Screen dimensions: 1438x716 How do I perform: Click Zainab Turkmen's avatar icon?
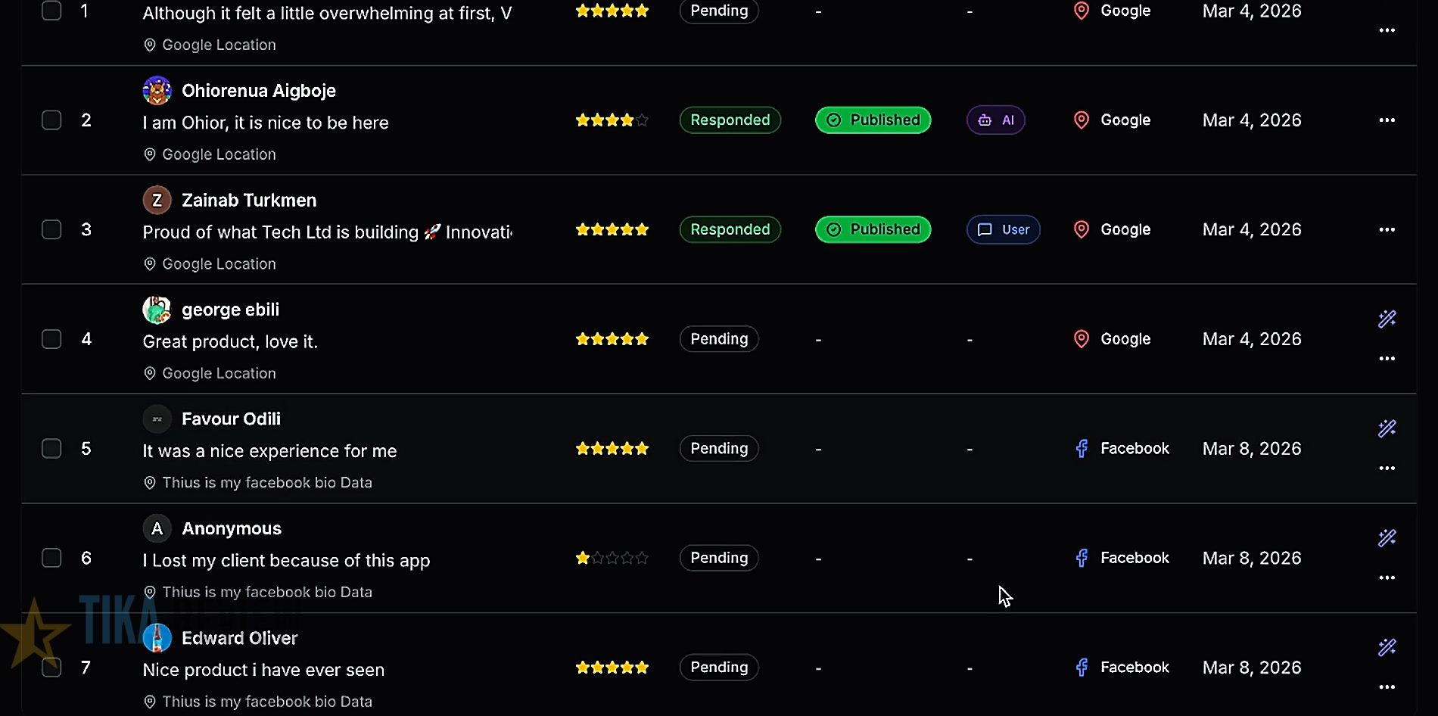click(x=157, y=201)
